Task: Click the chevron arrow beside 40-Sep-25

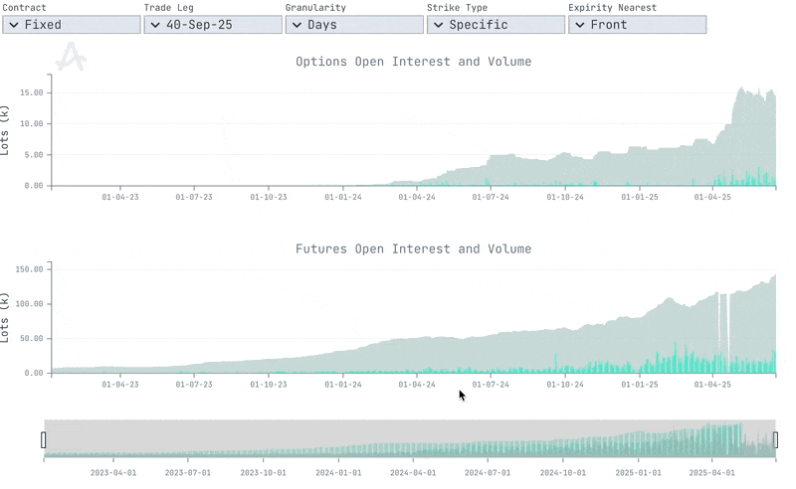Action: tap(155, 25)
